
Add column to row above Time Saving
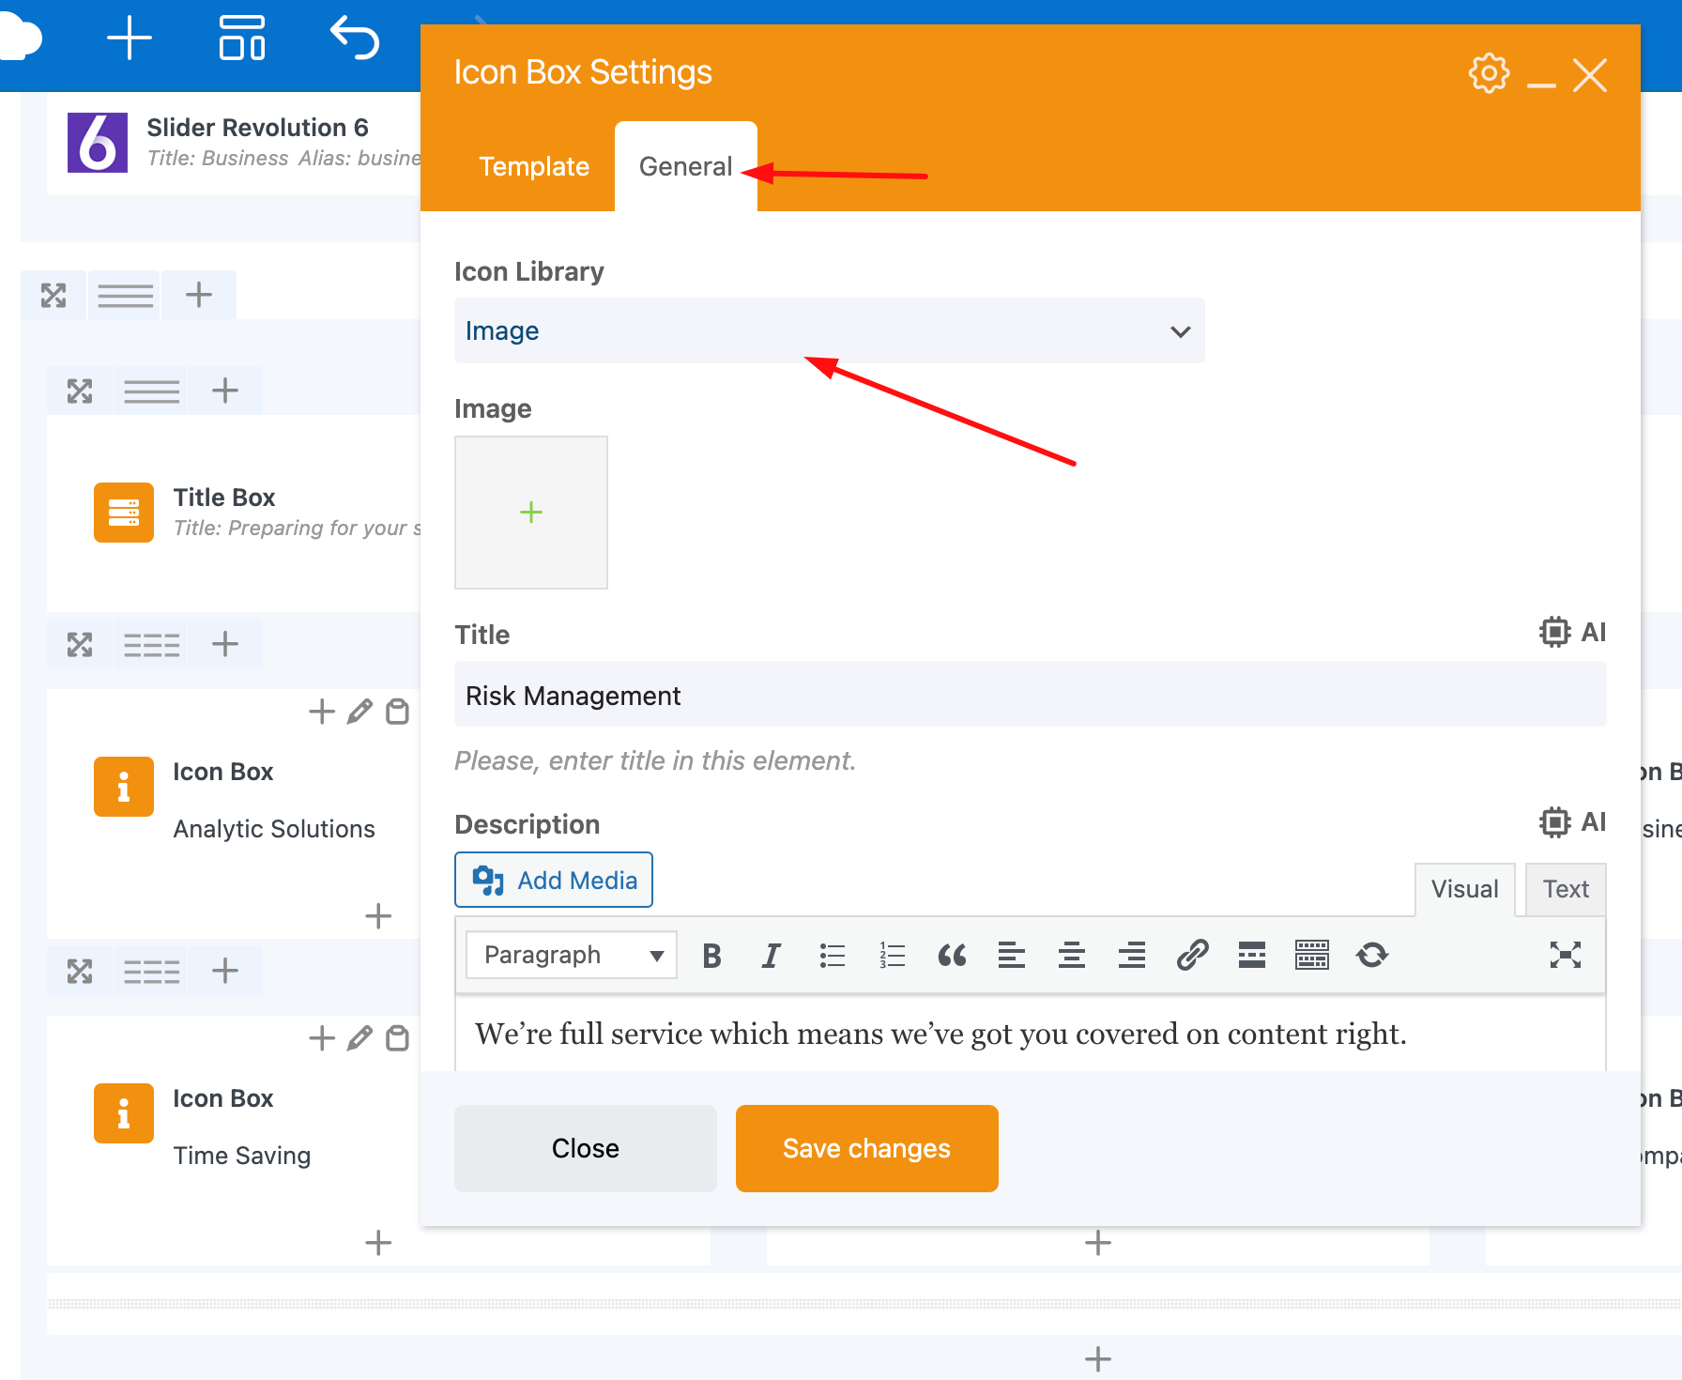[x=225, y=972]
